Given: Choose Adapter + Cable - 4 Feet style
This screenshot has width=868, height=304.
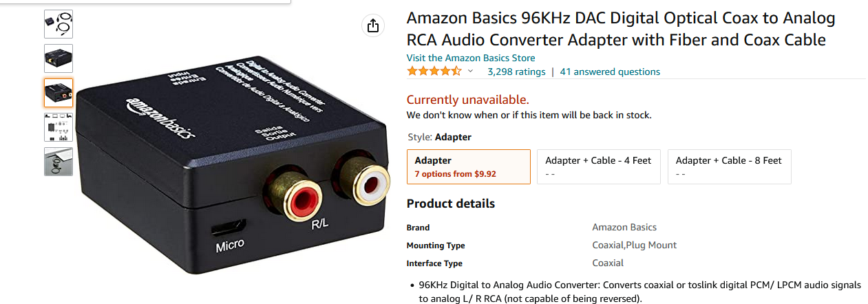Looking at the screenshot, I should click(x=598, y=166).
